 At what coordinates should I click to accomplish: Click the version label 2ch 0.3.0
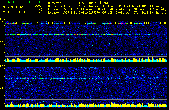tap(39, 2)
